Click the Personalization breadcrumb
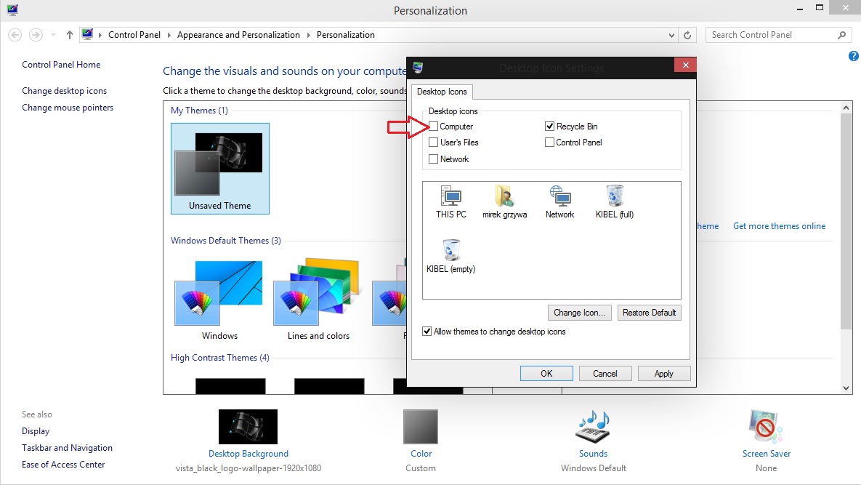 click(x=345, y=35)
